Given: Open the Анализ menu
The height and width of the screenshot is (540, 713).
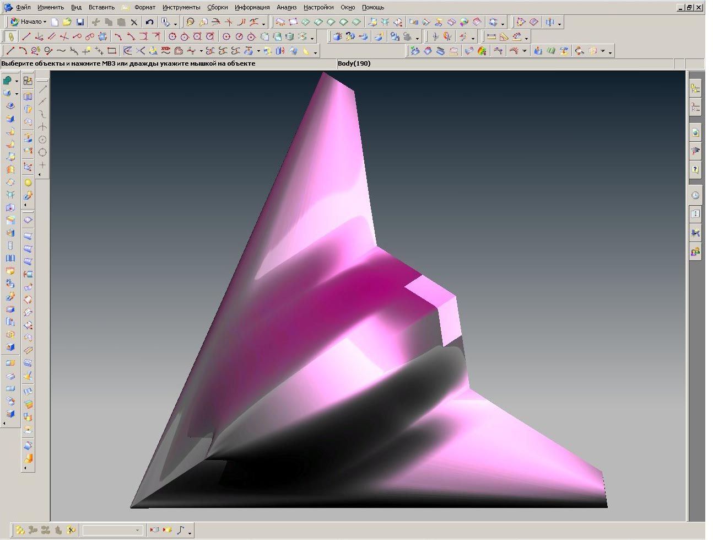Looking at the screenshot, I should click(287, 7).
